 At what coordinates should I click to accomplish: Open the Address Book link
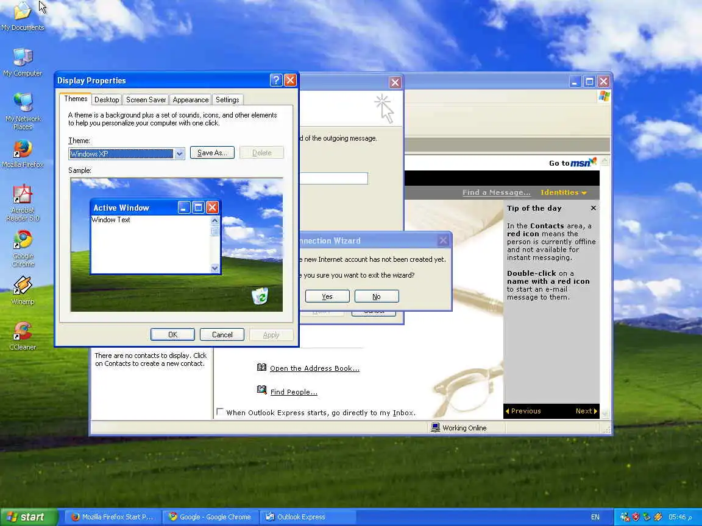(314, 368)
